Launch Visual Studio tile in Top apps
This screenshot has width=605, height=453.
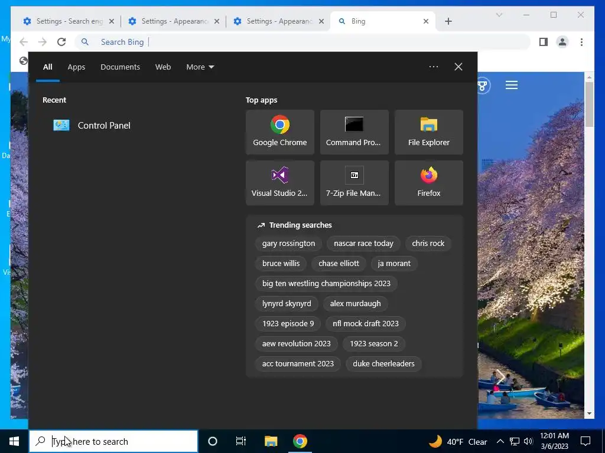(279, 183)
